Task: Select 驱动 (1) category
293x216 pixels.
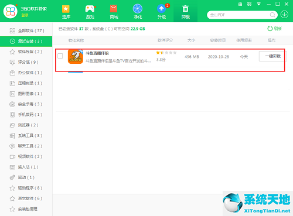Action: (x=26, y=177)
